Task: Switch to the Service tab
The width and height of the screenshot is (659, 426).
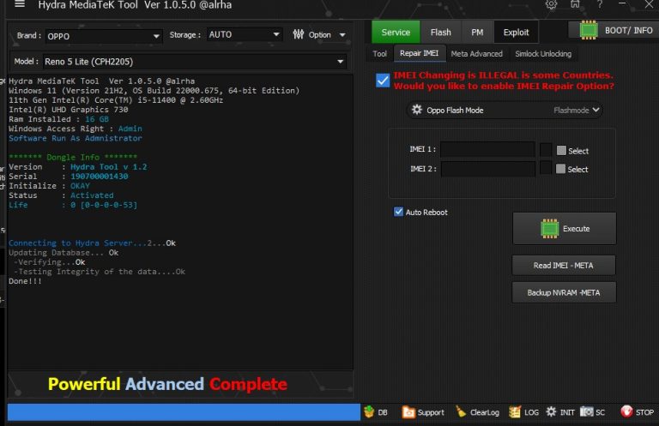Action: [x=396, y=33]
